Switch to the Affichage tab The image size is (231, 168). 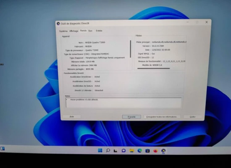click(74, 31)
